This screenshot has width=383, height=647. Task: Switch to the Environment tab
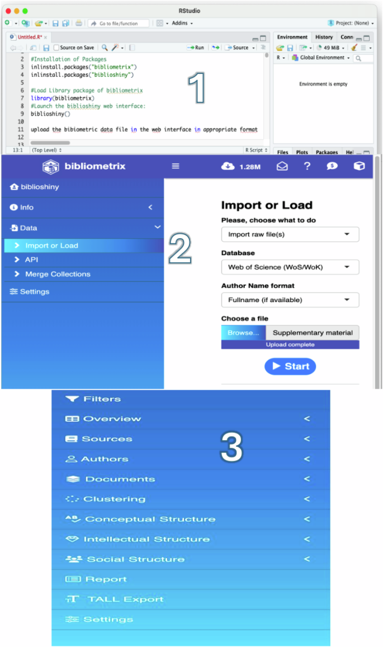click(292, 37)
